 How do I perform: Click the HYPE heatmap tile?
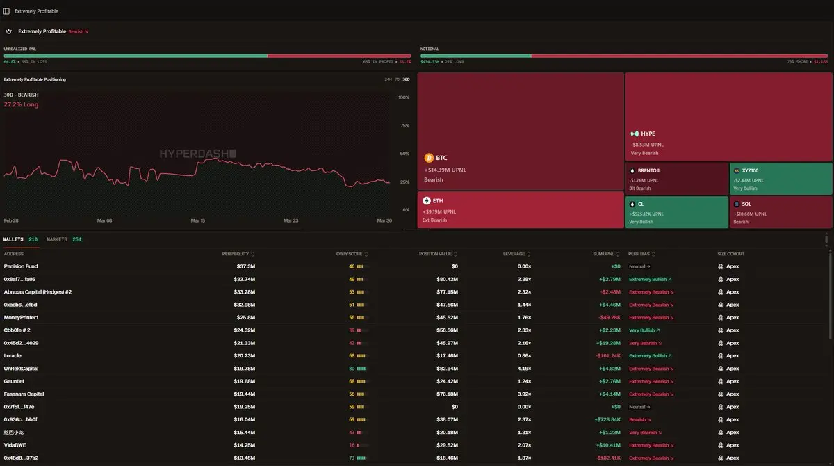coord(728,116)
